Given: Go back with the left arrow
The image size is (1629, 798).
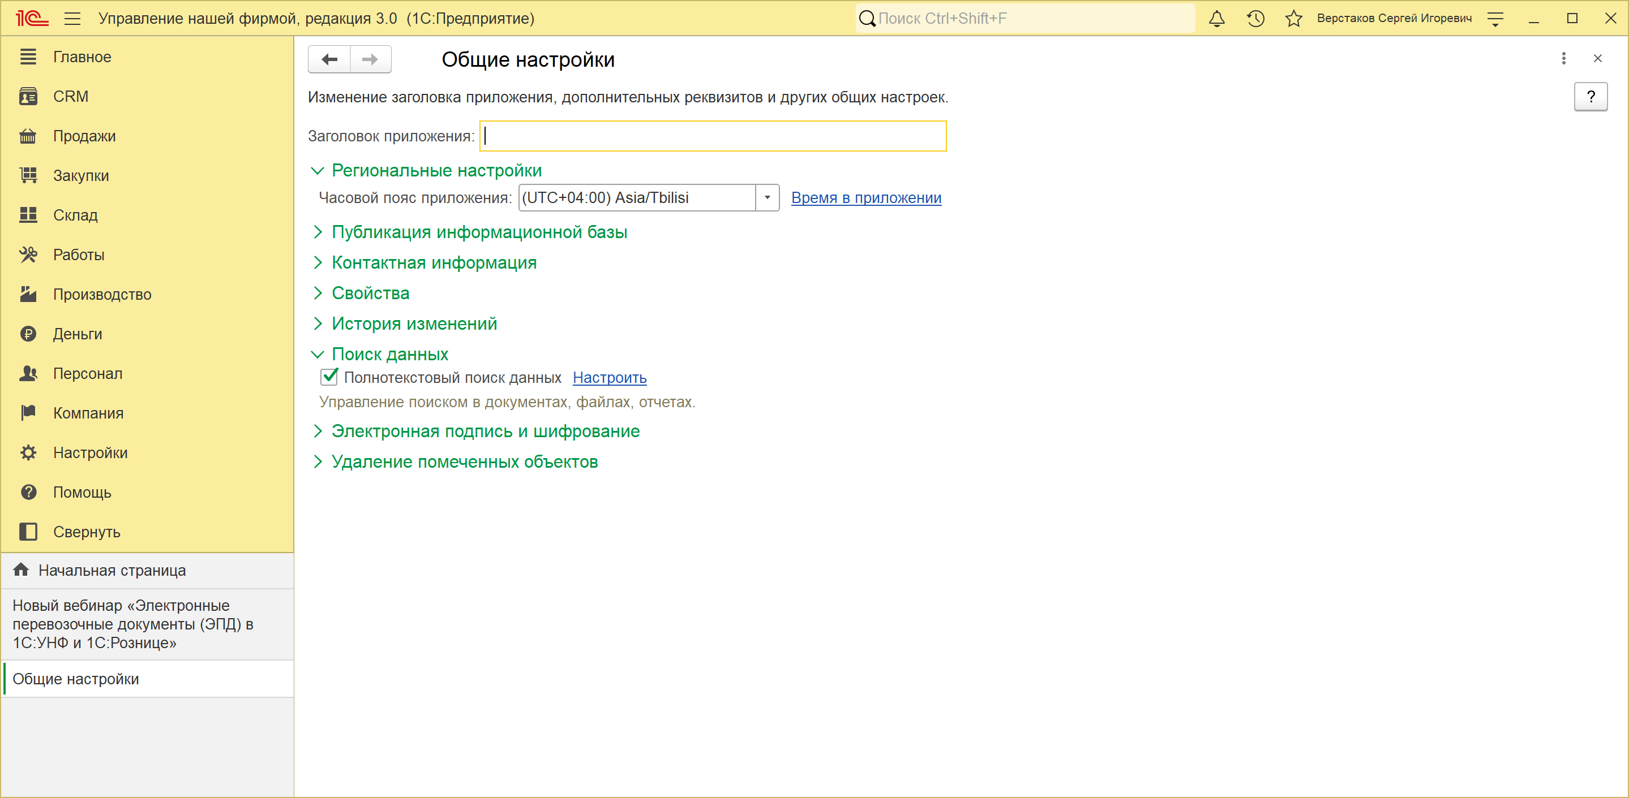Looking at the screenshot, I should (329, 59).
